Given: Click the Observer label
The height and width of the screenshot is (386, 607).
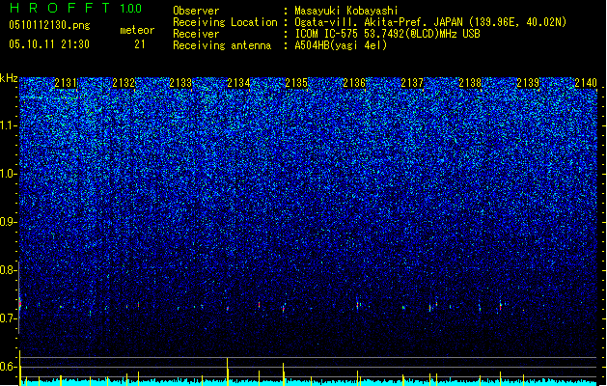Looking at the screenshot, I should pos(196,11).
